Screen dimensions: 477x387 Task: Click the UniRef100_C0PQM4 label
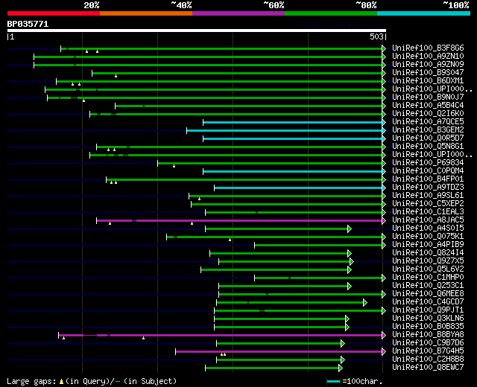point(428,171)
